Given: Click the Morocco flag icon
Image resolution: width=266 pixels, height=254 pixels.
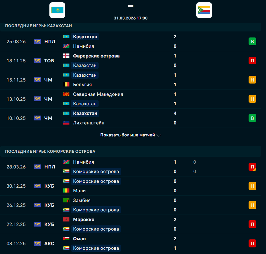Looking at the screenshot, I should 66,220.
